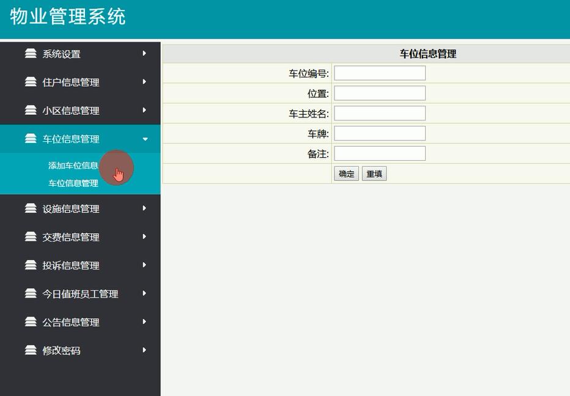Expand the 住户信息管理 arrow
The width and height of the screenshot is (570, 396).
144,82
